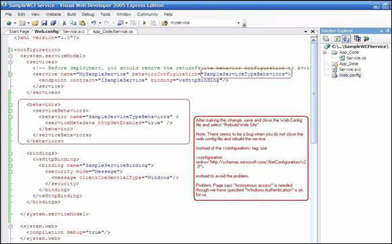
Task: Open the myservice combo box dropdown
Action: pyautogui.click(x=238, y=23)
